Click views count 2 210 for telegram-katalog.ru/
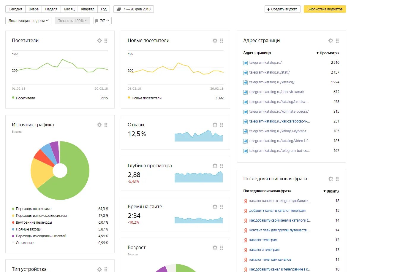 click(335, 63)
